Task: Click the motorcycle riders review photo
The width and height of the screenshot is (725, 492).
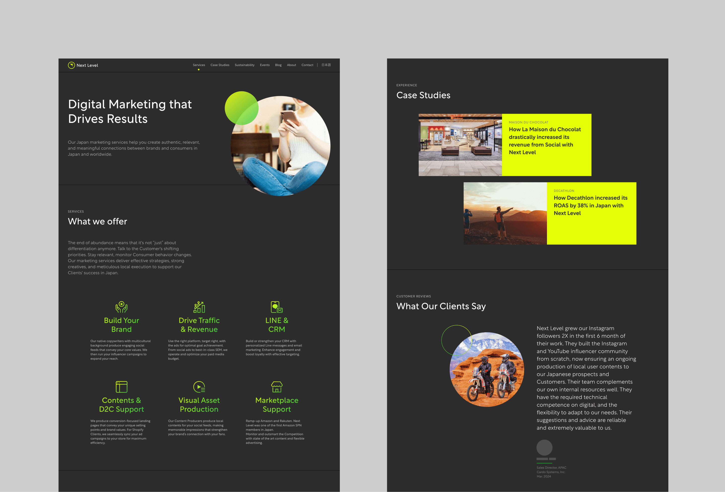Action: (x=487, y=369)
